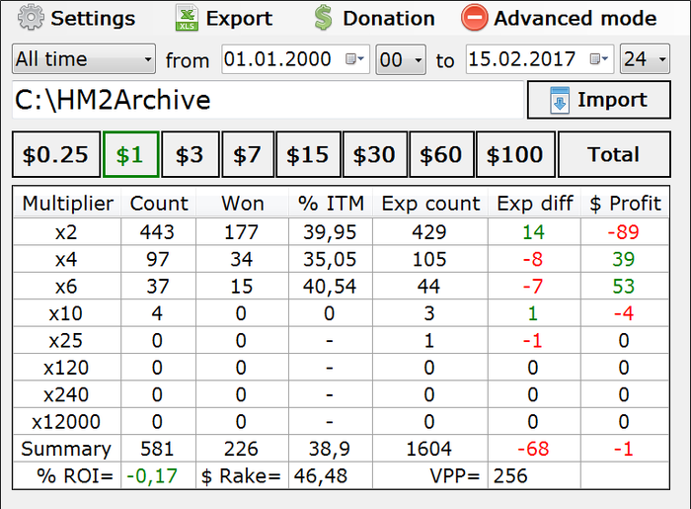The width and height of the screenshot is (691, 509).
Task: Click the C:\HM2Archive path field
Action: tap(268, 100)
